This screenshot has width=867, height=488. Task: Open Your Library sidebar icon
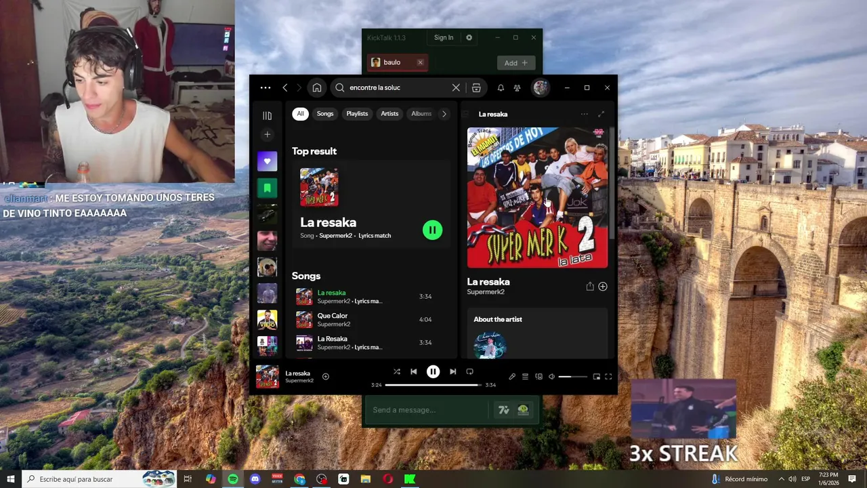267,116
